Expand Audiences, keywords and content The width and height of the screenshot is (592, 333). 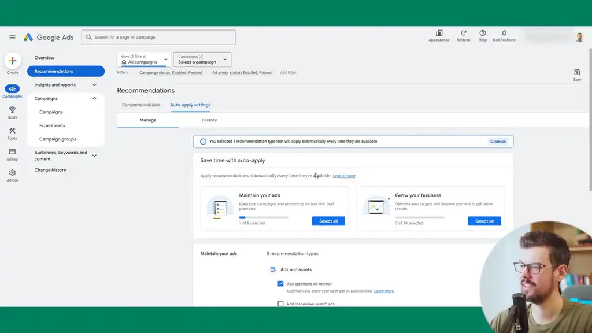(x=94, y=156)
